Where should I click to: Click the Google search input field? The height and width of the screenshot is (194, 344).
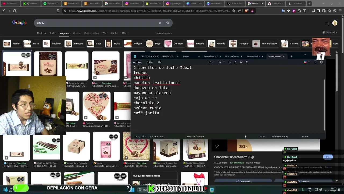tap(97, 23)
